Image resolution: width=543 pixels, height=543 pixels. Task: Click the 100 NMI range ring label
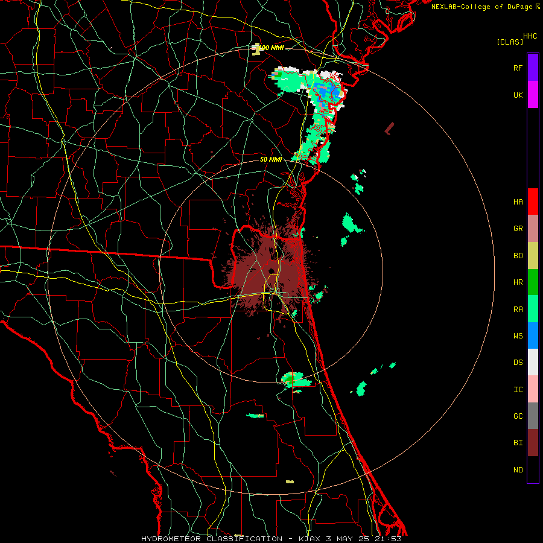272,48
